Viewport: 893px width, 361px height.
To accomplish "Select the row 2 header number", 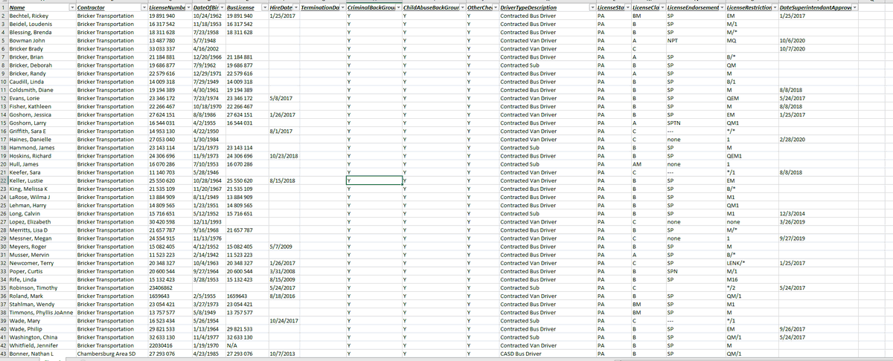I will pyautogui.click(x=4, y=15).
